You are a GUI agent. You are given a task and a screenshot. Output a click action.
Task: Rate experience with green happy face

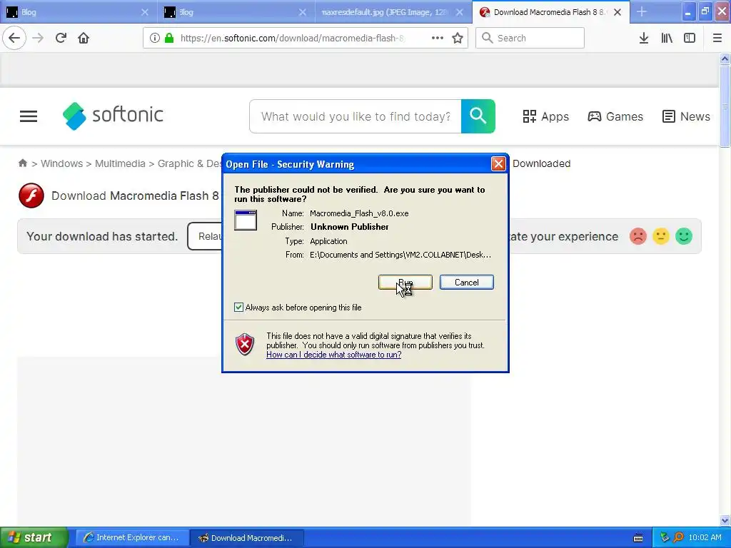pyautogui.click(x=683, y=236)
